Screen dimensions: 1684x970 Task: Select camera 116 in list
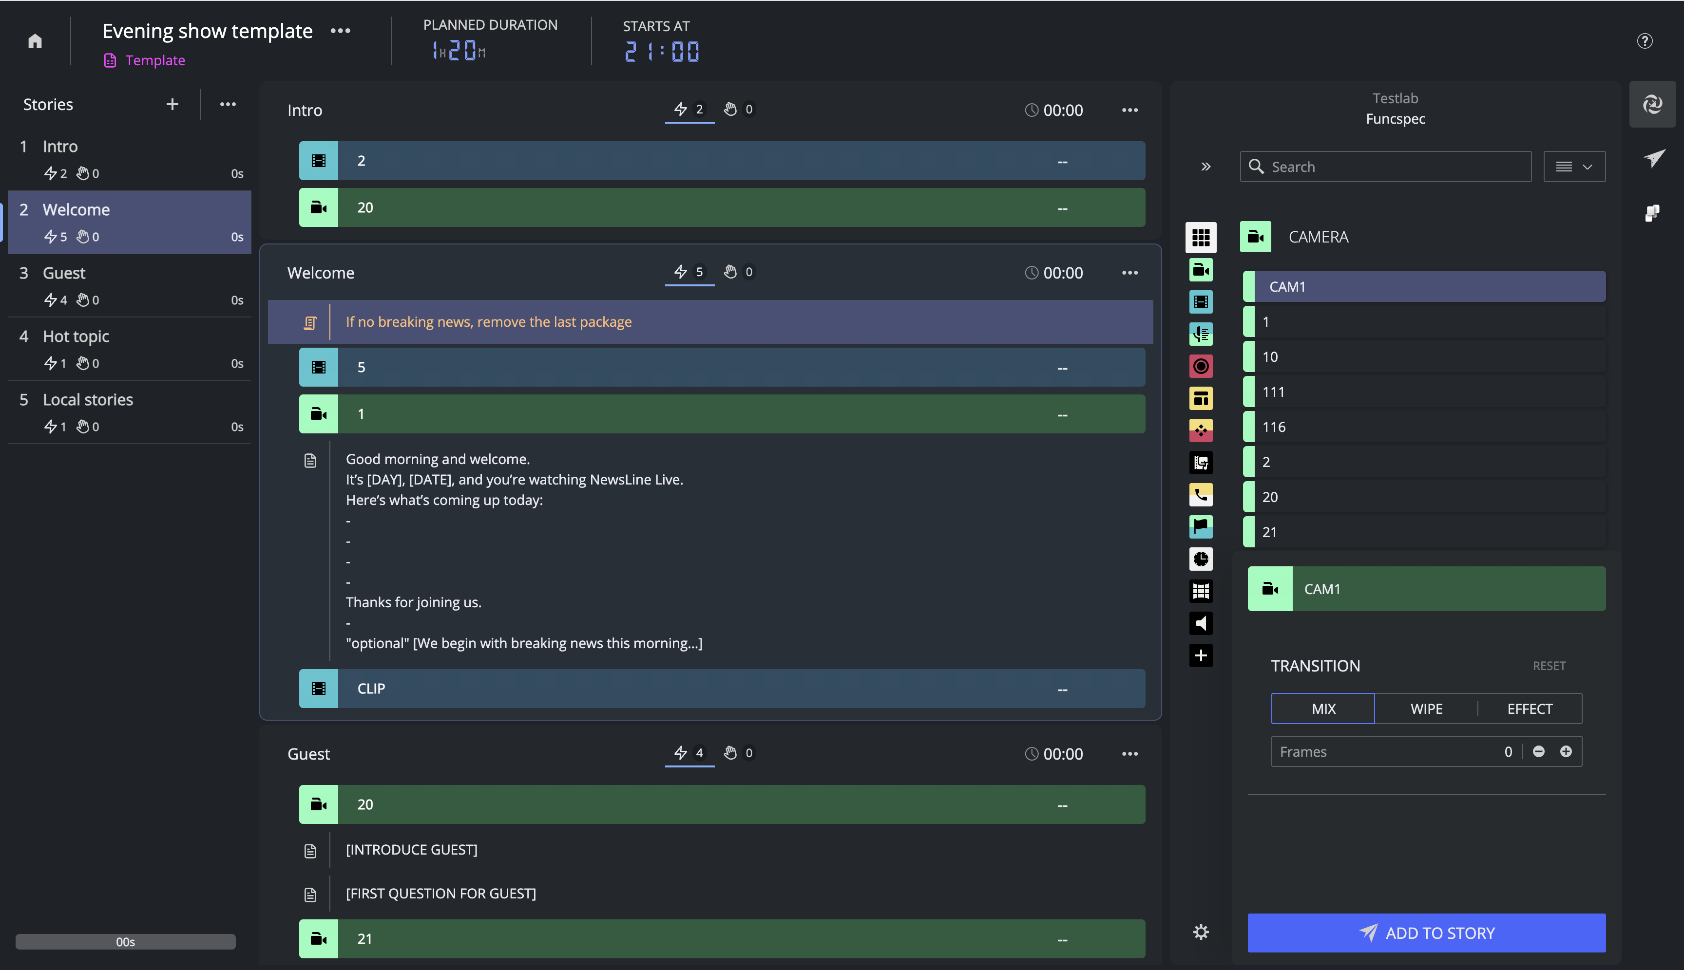(1424, 427)
